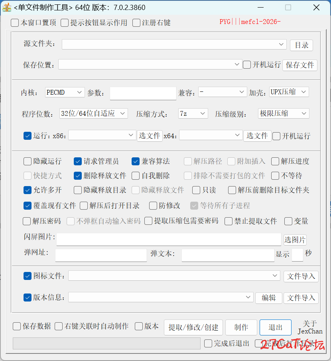Uncheck 图标文件 checkbox
This screenshot has width=331, height=361.
coord(28,276)
